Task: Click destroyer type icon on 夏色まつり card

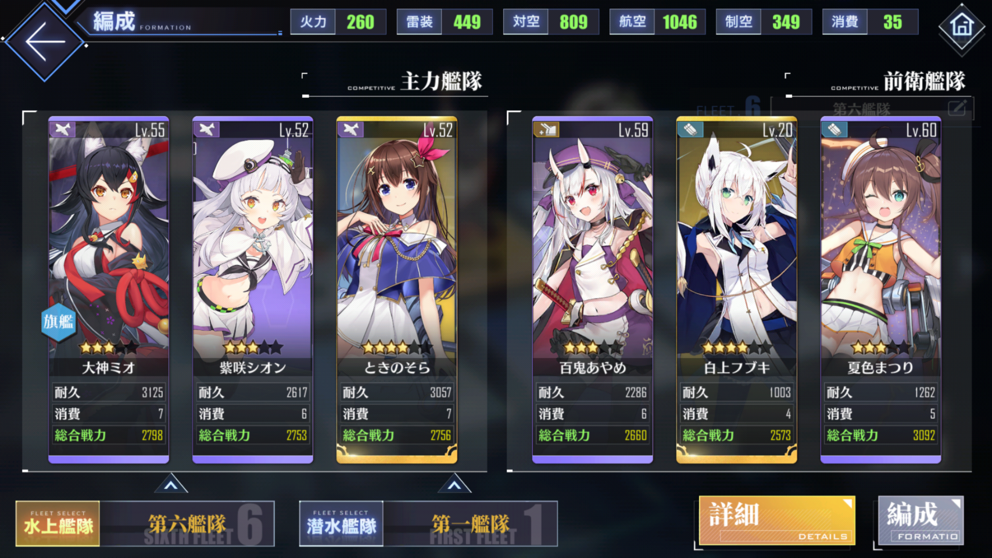Action: 835,129
